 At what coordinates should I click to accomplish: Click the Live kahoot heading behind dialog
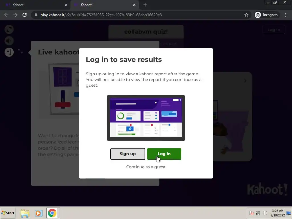[x=58, y=52]
